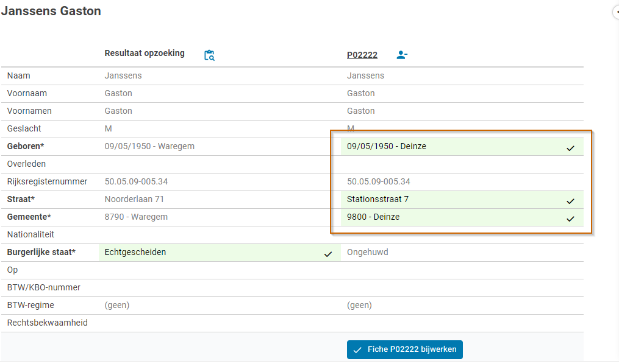Click the remove person icon next to P02222
619x364 pixels.
click(402, 55)
